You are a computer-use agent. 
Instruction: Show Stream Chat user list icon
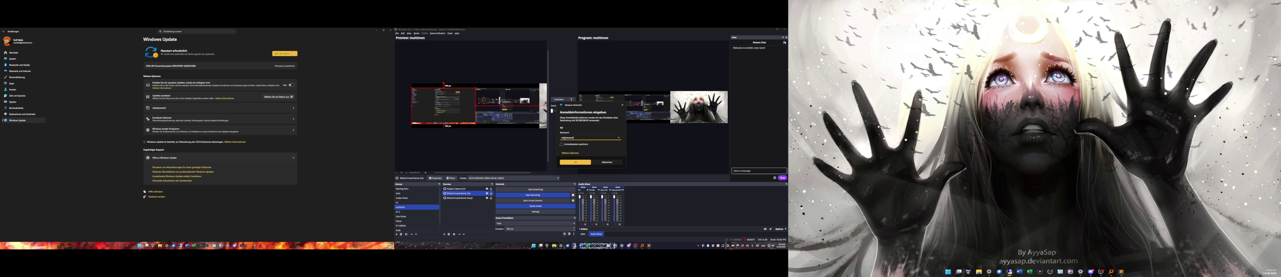pyautogui.click(x=785, y=42)
